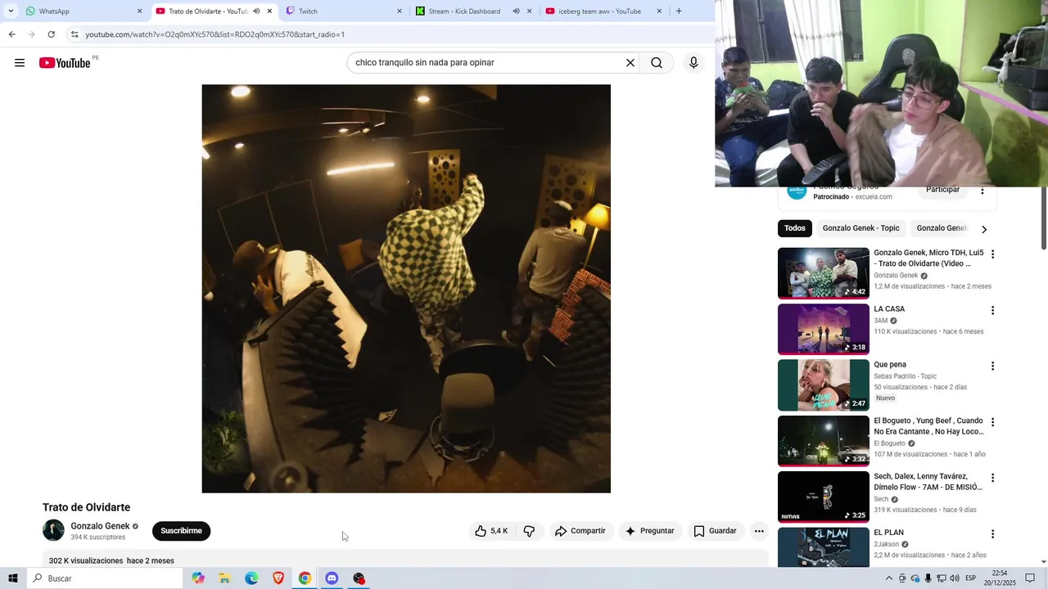Reload the current page
The width and height of the screenshot is (1048, 589).
coord(51,34)
